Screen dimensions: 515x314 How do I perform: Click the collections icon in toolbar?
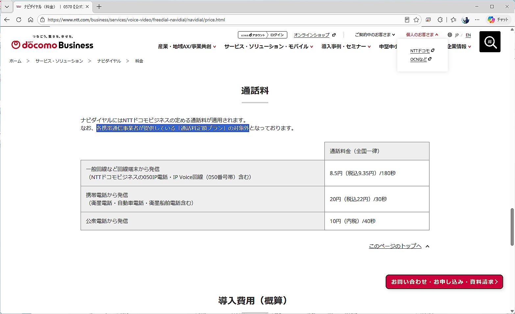coord(428,20)
